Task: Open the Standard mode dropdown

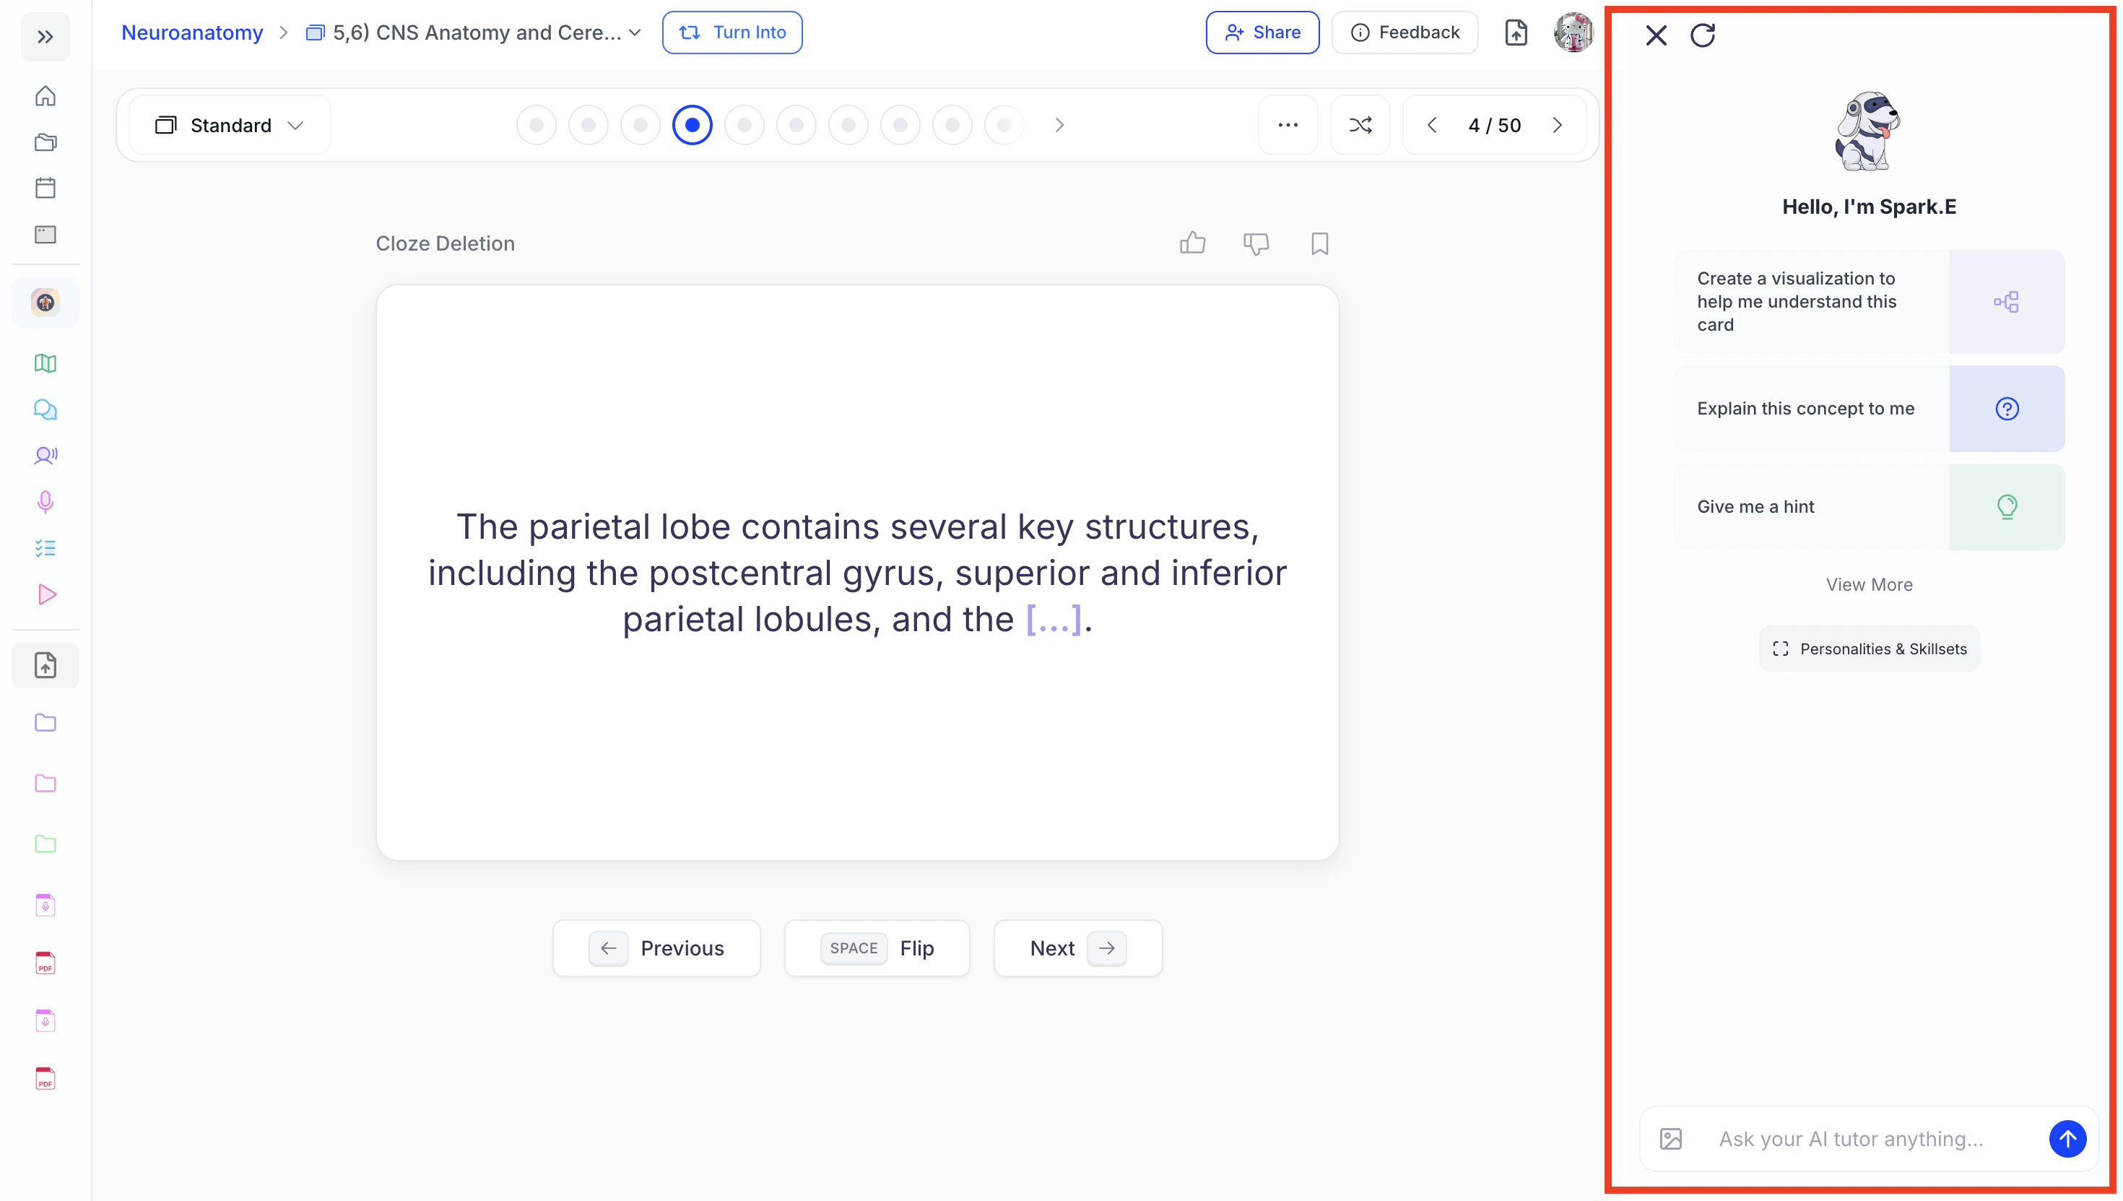Action: coord(230,126)
